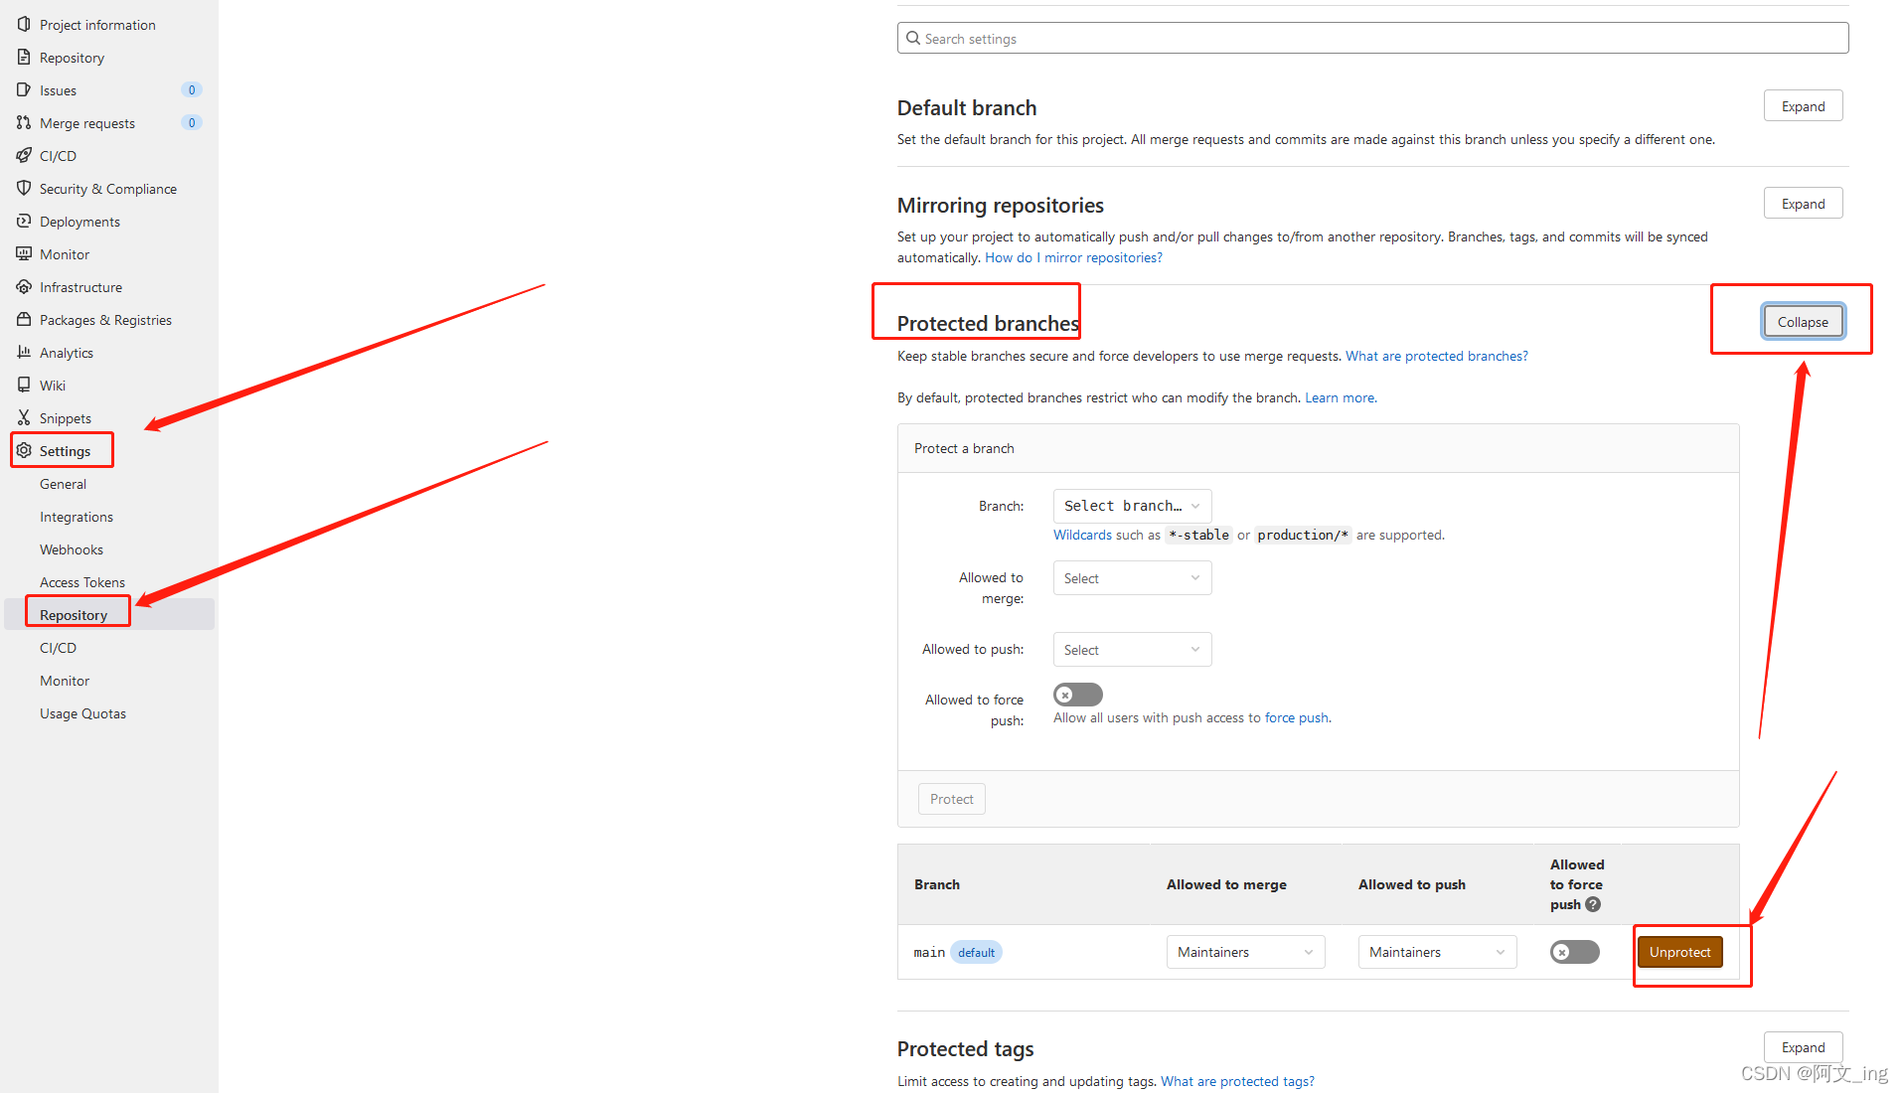
Task: Open Monitor settings submenu item
Action: tap(65, 681)
